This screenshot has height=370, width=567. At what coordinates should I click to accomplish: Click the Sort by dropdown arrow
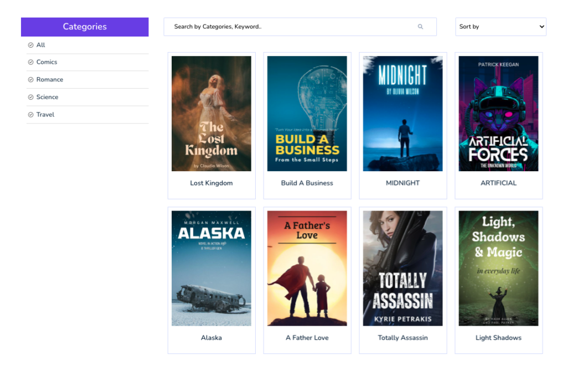[x=542, y=27]
